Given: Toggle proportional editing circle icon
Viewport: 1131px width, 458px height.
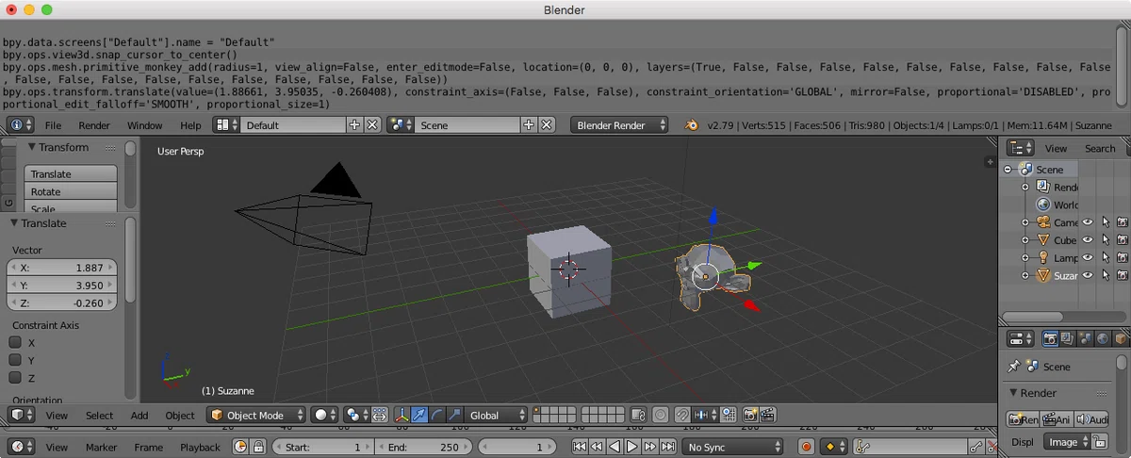Looking at the screenshot, I should [x=660, y=415].
